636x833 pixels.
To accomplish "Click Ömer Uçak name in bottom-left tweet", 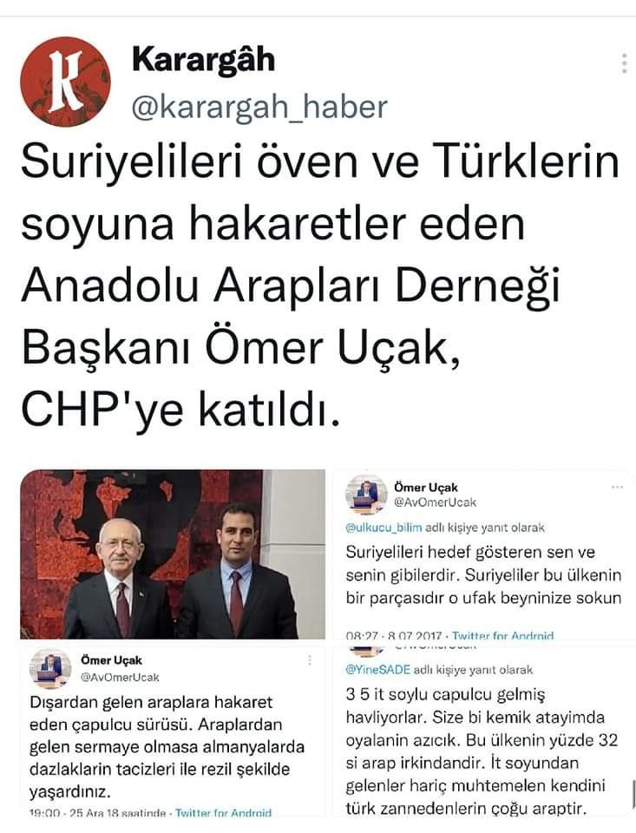I will [112, 660].
